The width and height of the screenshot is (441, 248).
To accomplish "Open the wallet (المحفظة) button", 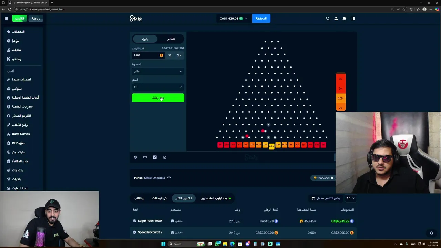I will (261, 19).
